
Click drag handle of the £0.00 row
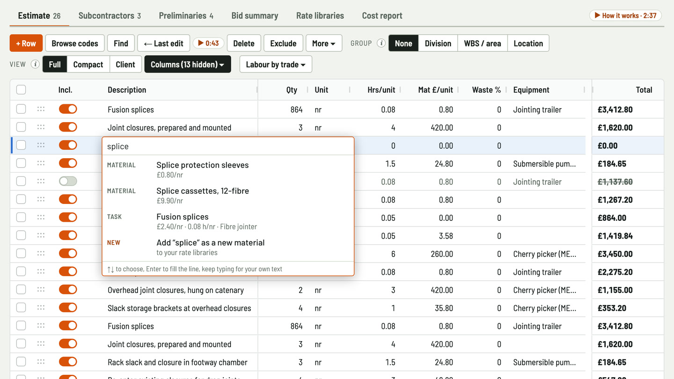pos(41,146)
